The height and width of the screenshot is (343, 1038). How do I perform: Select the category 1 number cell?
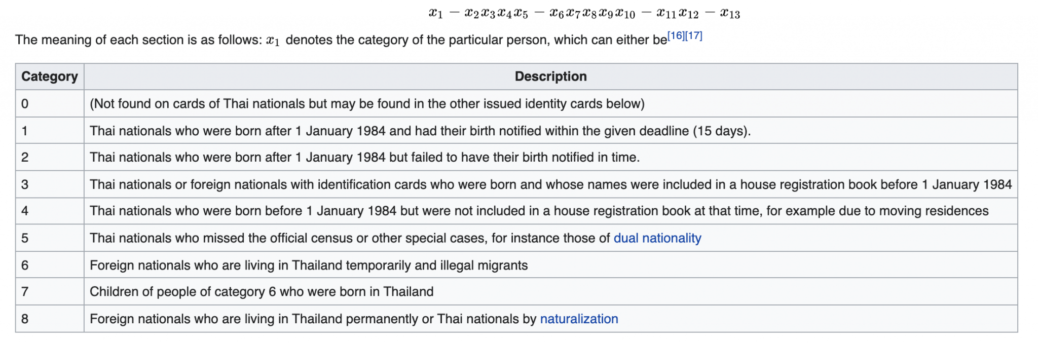pyautogui.click(x=25, y=131)
